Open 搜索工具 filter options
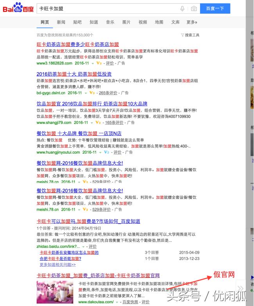254x306 pixels. point(190,35)
